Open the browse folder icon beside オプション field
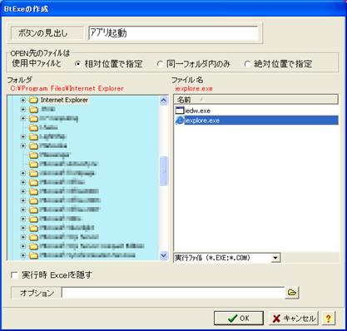Screen dimensions: 347x331 (x=292, y=293)
